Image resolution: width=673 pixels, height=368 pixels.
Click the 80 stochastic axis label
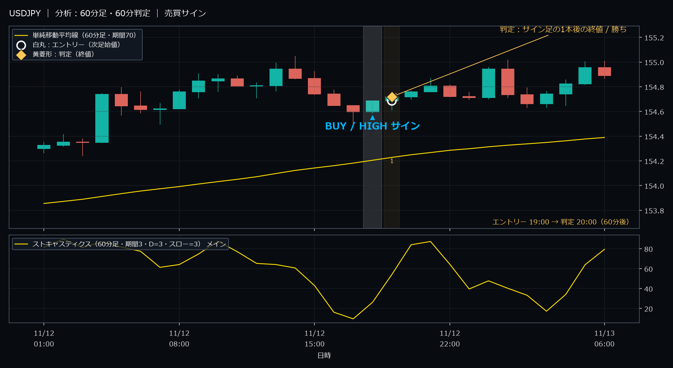[648, 249]
